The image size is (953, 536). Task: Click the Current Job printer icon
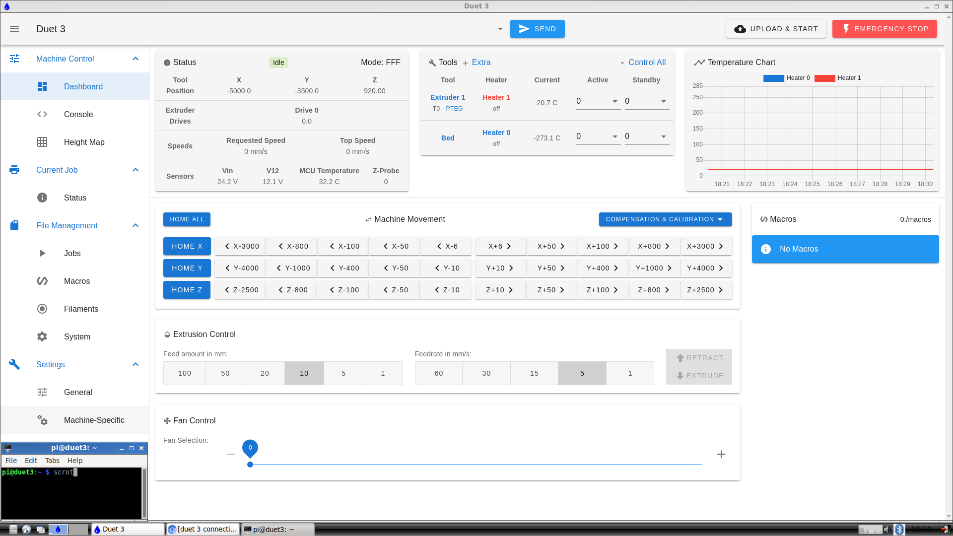[x=14, y=170]
